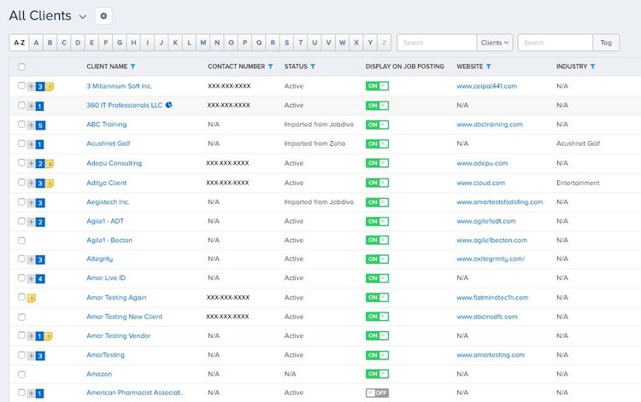Click the plus icon in the ABC Training row
Viewport: 641px width, 402px height.
[x=32, y=125]
